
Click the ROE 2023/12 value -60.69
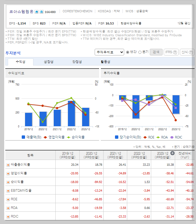pos(170,199)
